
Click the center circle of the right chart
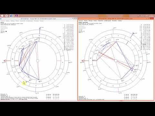point(116,61)
